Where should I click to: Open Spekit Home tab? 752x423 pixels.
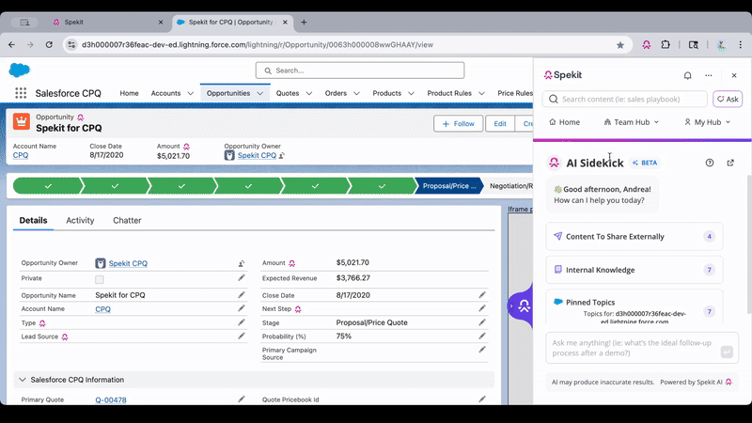click(x=565, y=122)
